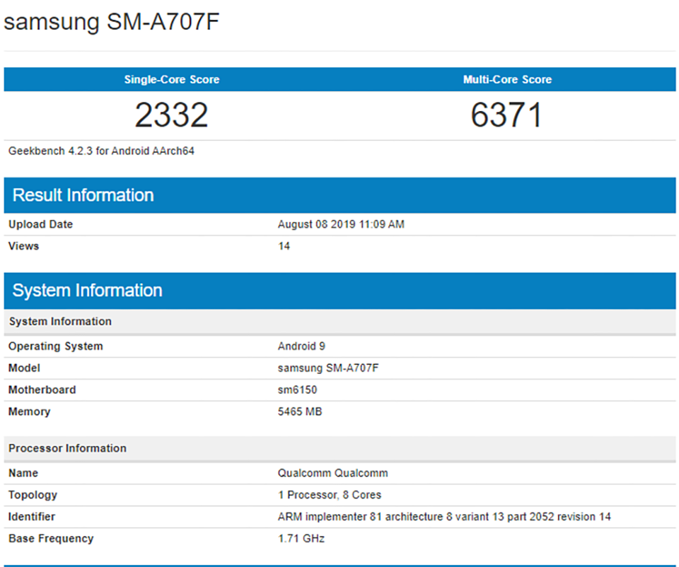The image size is (679, 567).
Task: Select the gray System Information subheading row
Action: point(340,322)
